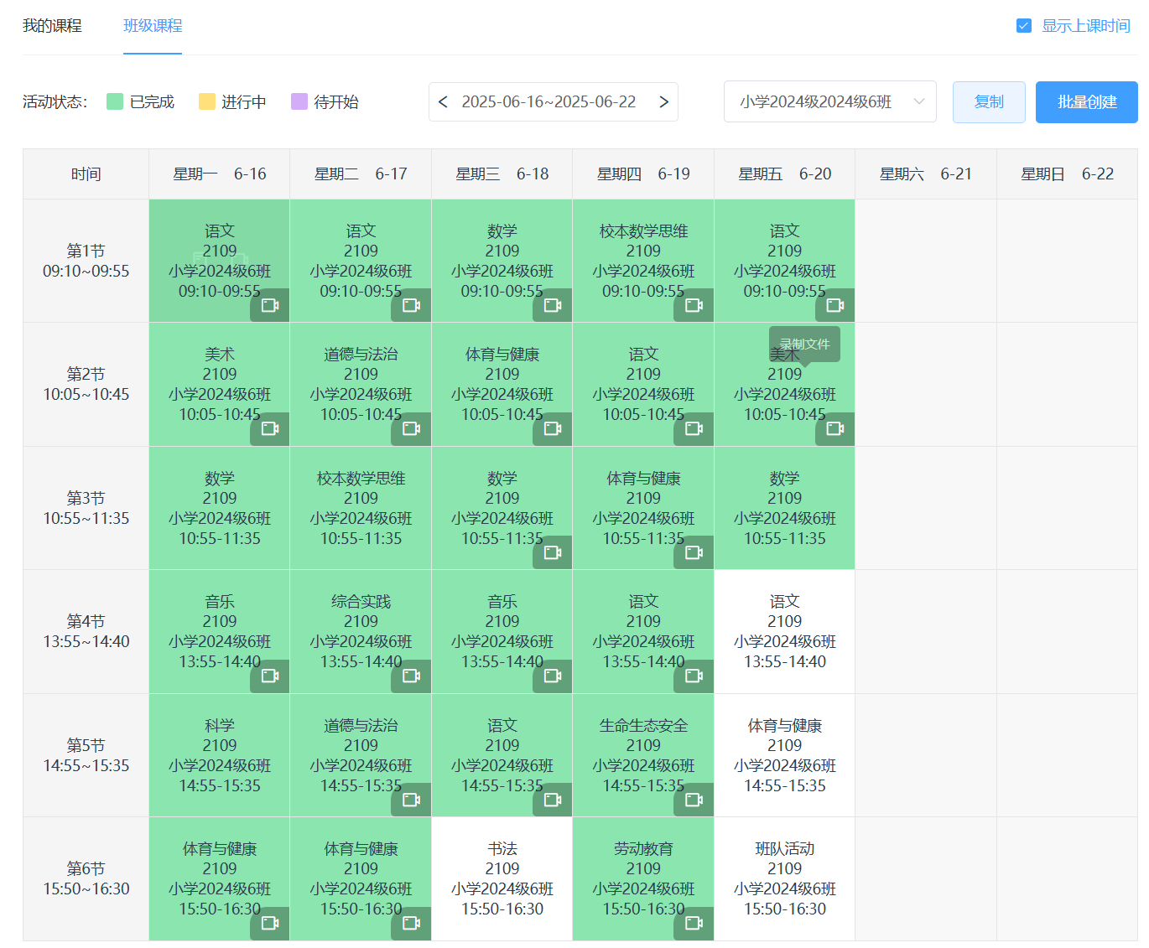1149x948 pixels.
Task: Click video icon on Tuesday 综合实践 period 4
Action: (411, 676)
